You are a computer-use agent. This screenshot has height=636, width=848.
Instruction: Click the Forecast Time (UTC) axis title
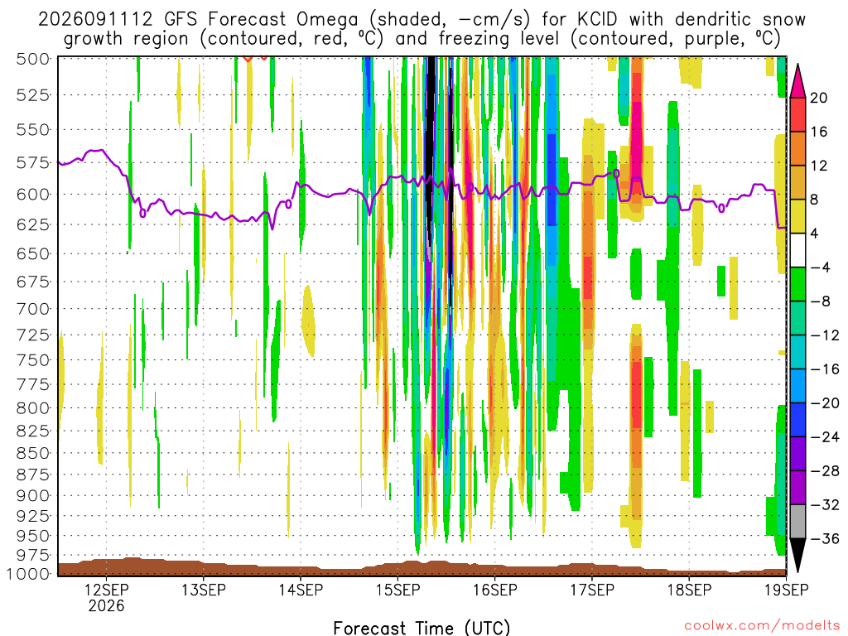pyautogui.click(x=422, y=628)
